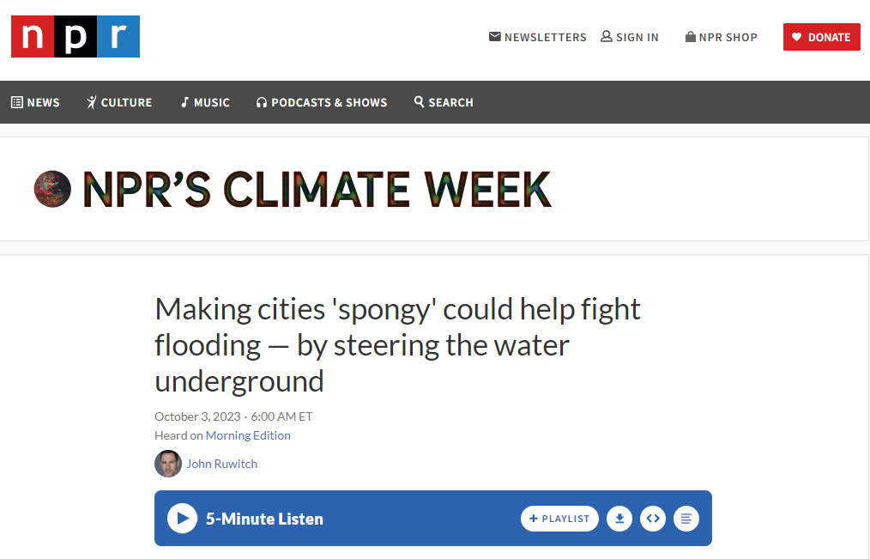The height and width of the screenshot is (559, 870).
Task: Click the Climate Week globe icon
Action: [x=52, y=189]
